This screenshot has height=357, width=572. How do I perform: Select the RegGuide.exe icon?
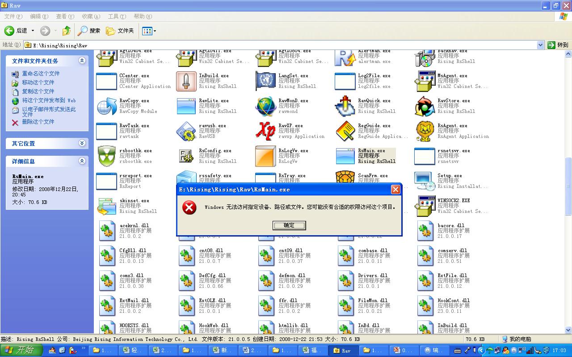coord(345,131)
